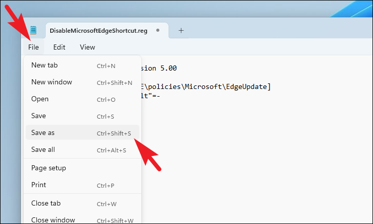Open the View menu
This screenshot has width=373, height=224.
[x=87, y=47]
